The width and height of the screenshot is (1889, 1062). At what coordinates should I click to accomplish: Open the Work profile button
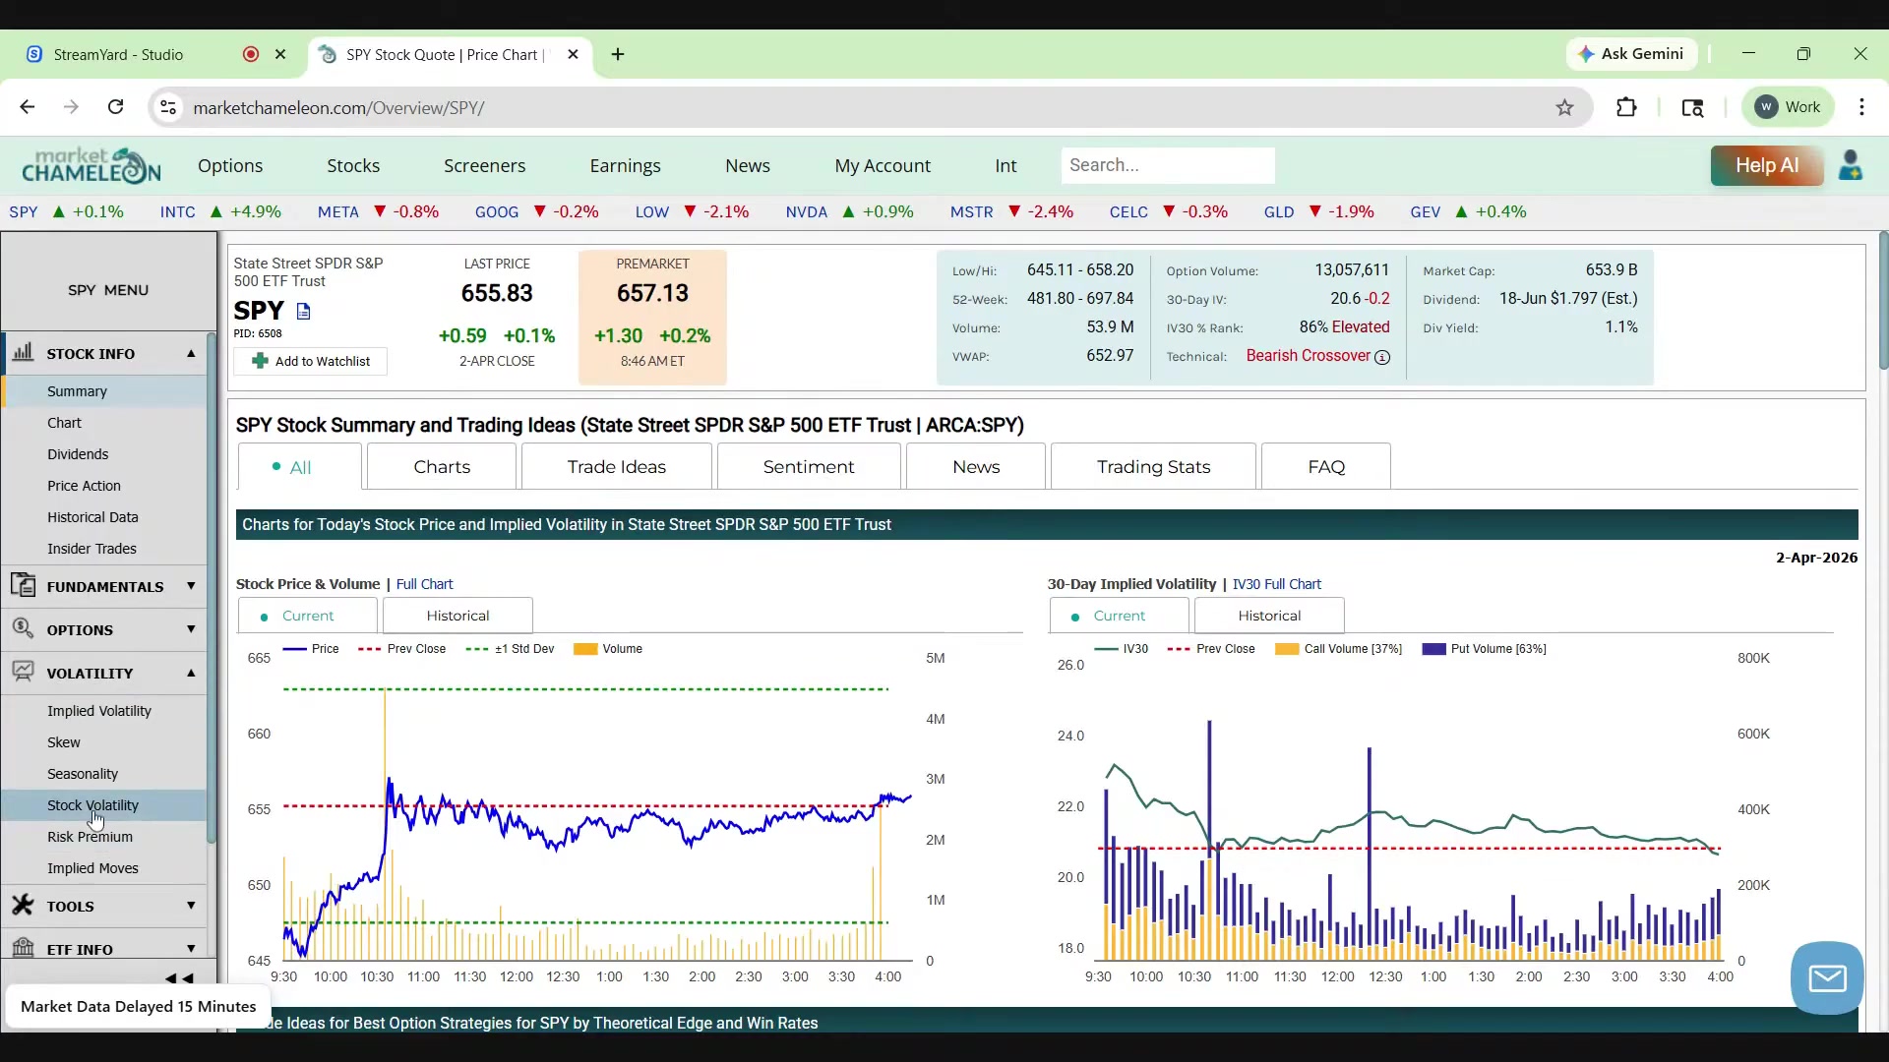click(1789, 107)
